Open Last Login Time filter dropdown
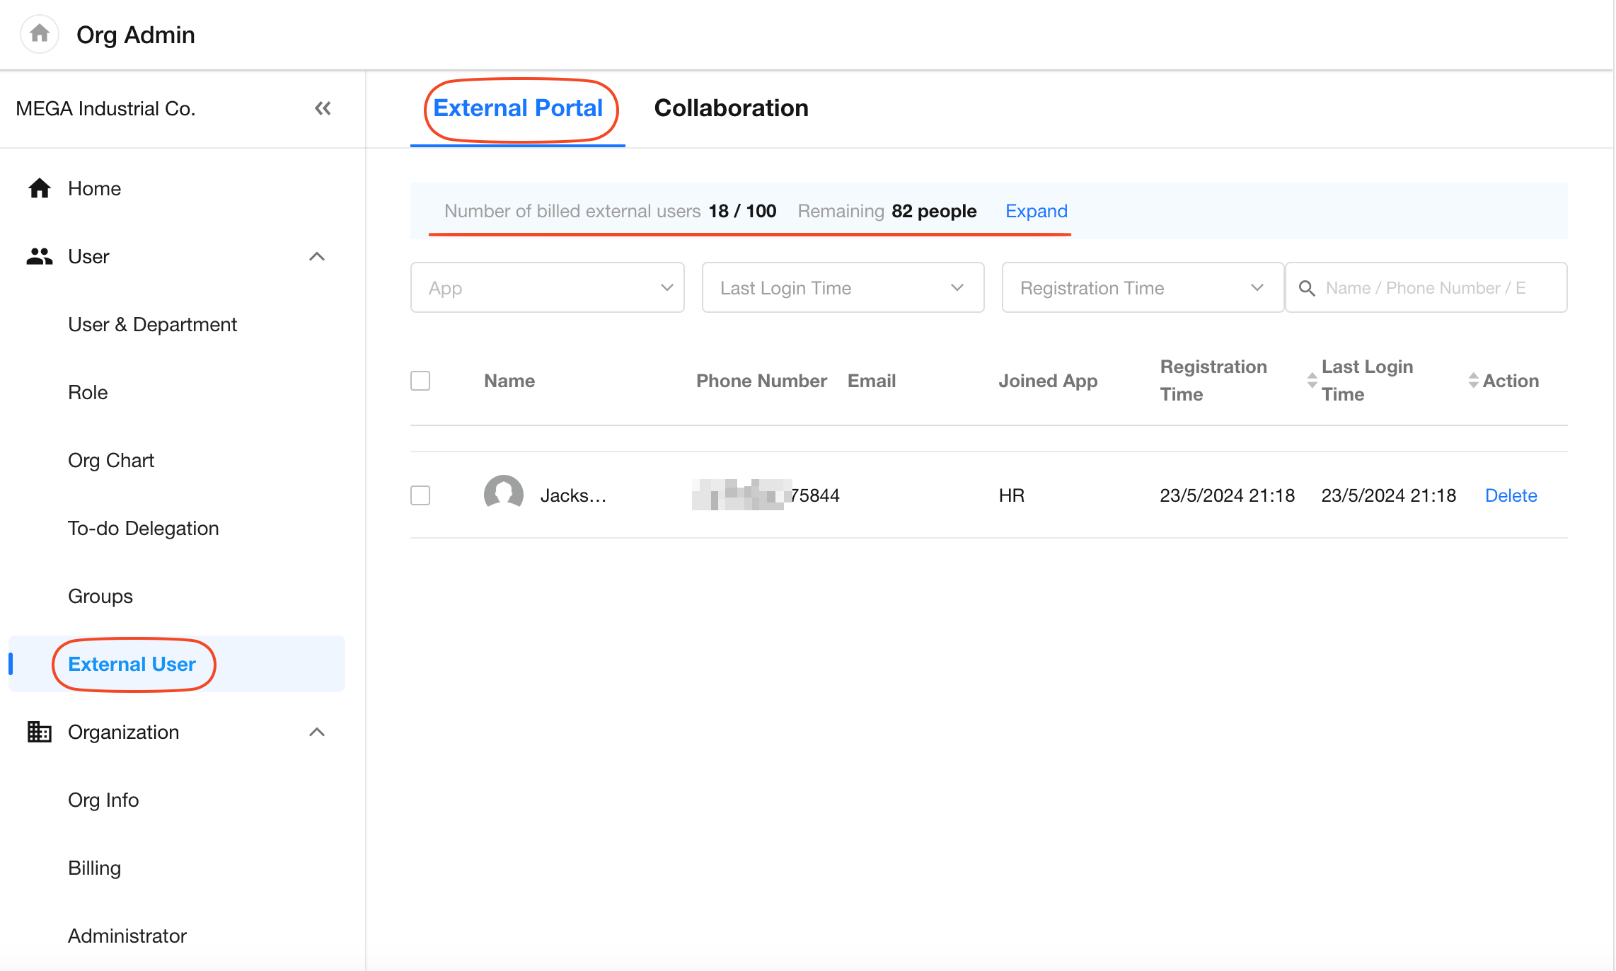The height and width of the screenshot is (971, 1616). click(x=842, y=288)
